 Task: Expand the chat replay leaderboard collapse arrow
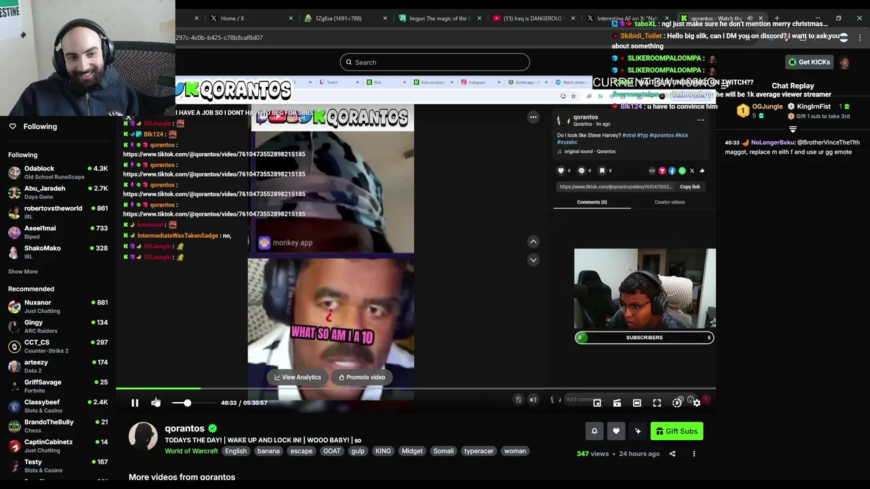click(x=793, y=128)
